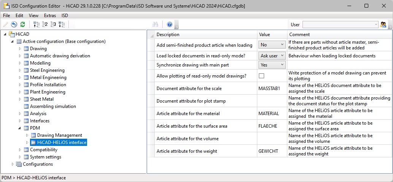Click the expand to level 3 icon
Image resolution: width=393 pixels, height=182 pixels.
click(x=53, y=24)
